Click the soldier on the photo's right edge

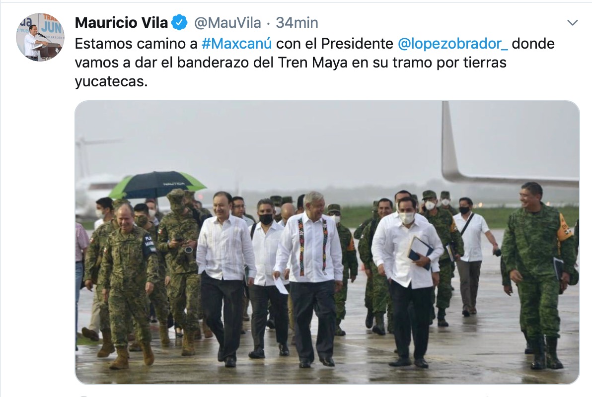[539, 275]
